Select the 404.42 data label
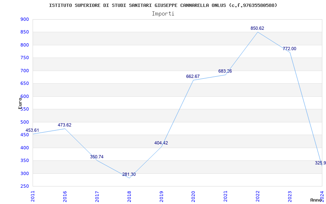The image size is (326, 204). (x=161, y=143)
